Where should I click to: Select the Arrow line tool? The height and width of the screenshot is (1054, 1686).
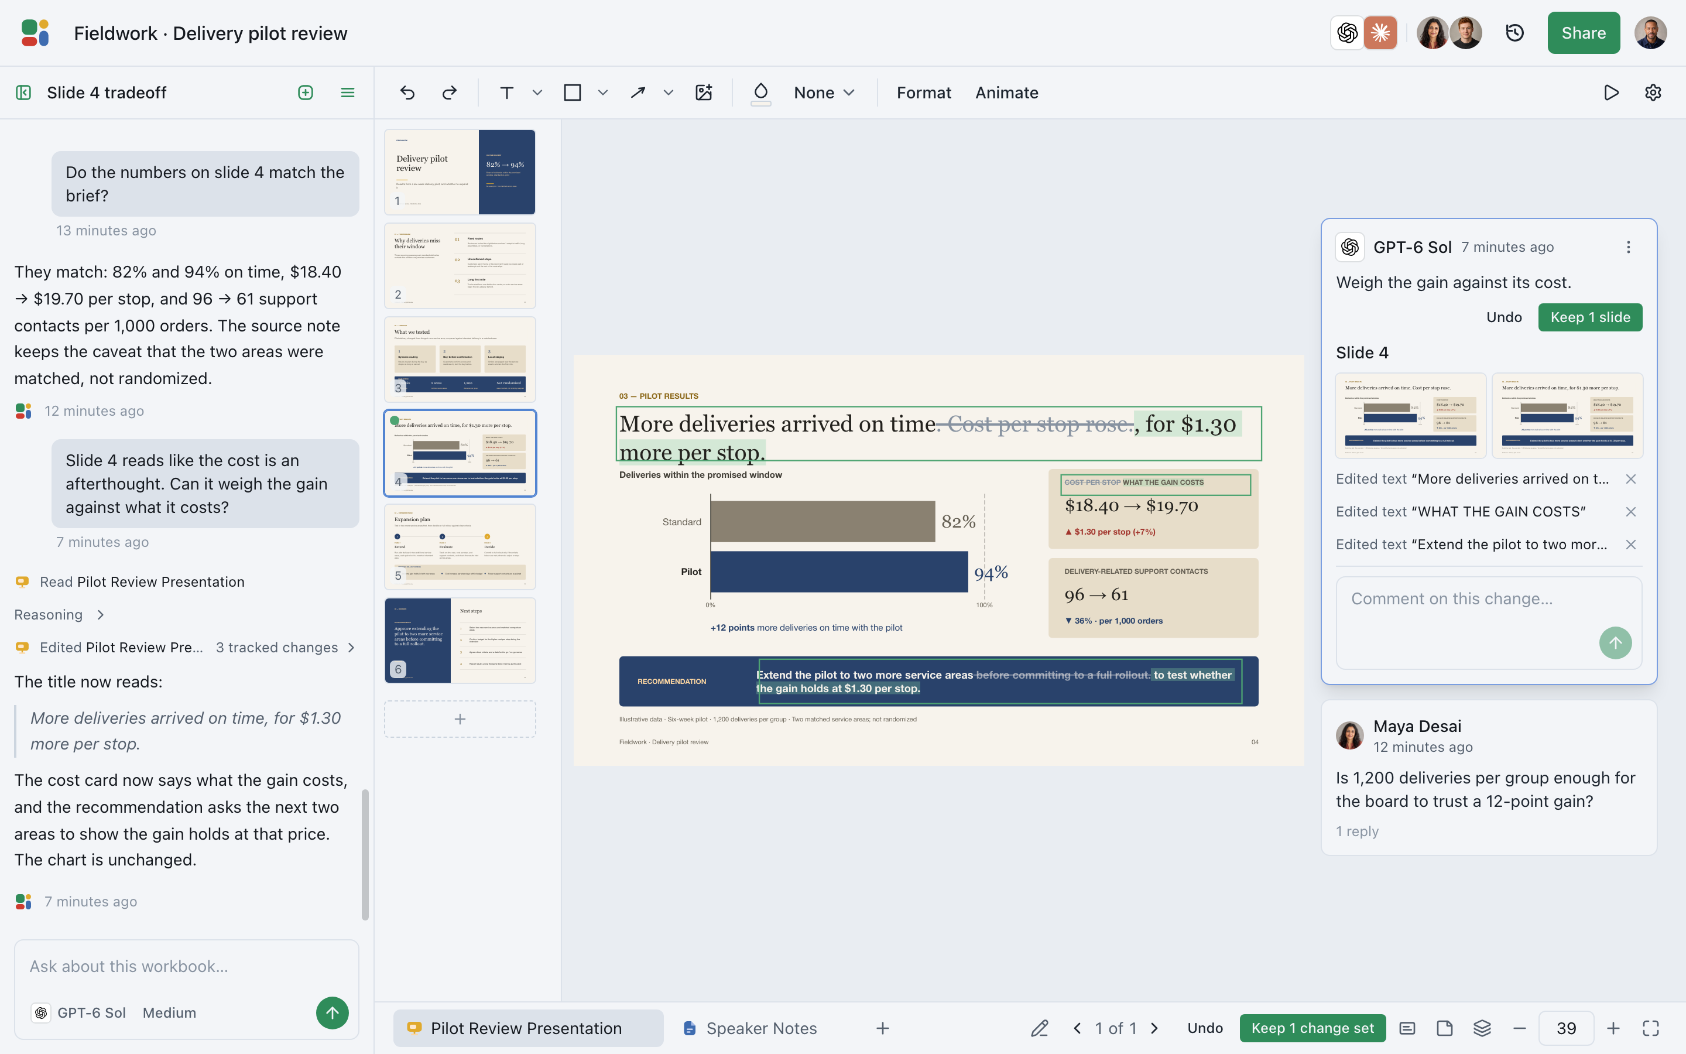[x=638, y=93]
